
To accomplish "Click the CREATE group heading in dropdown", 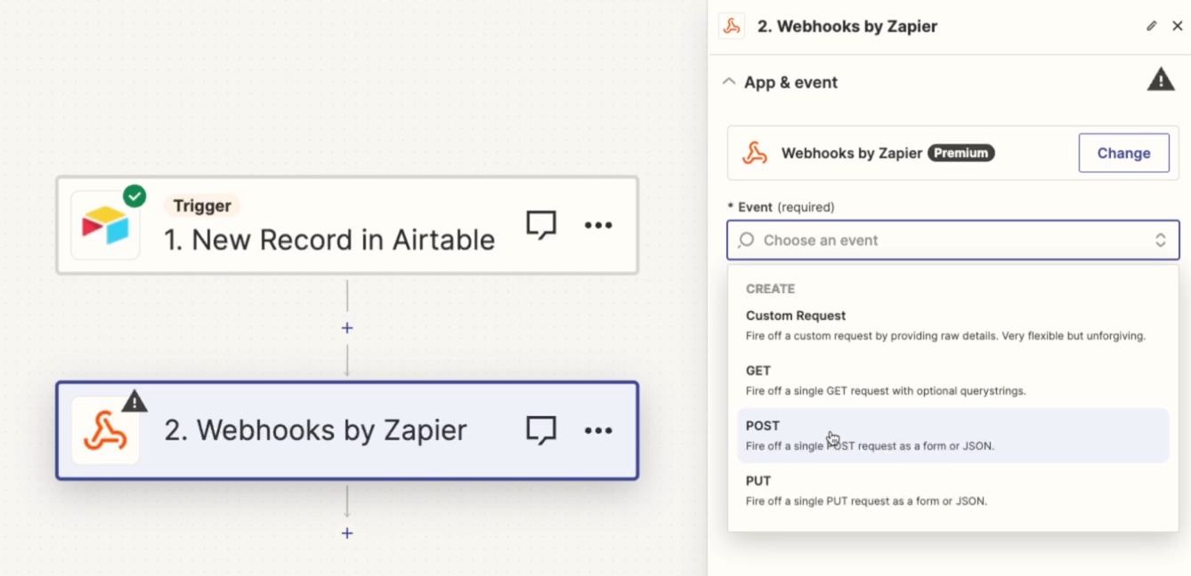I will tap(771, 289).
